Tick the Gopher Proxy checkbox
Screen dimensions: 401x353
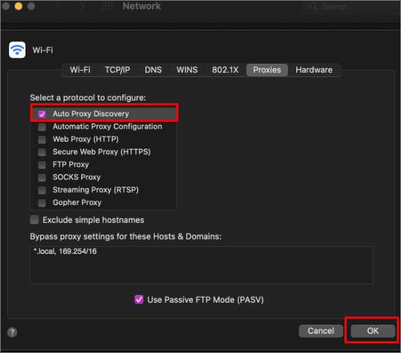click(42, 203)
